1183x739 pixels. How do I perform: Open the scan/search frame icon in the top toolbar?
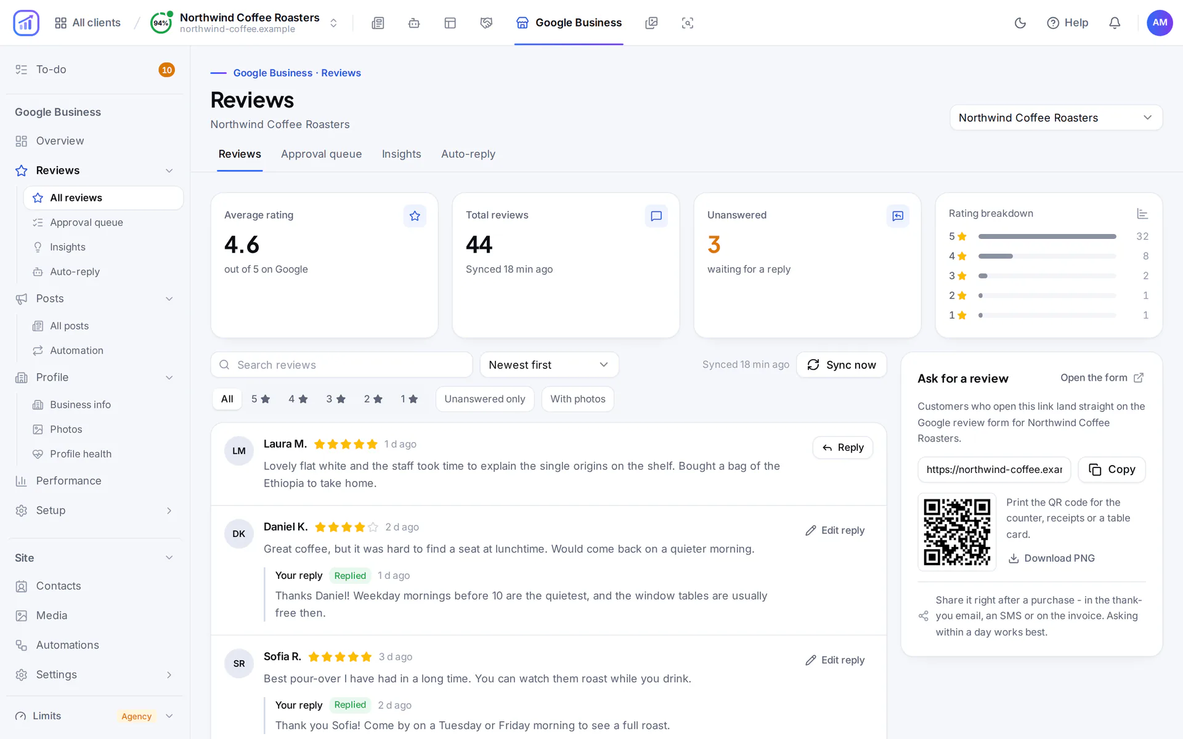point(688,23)
